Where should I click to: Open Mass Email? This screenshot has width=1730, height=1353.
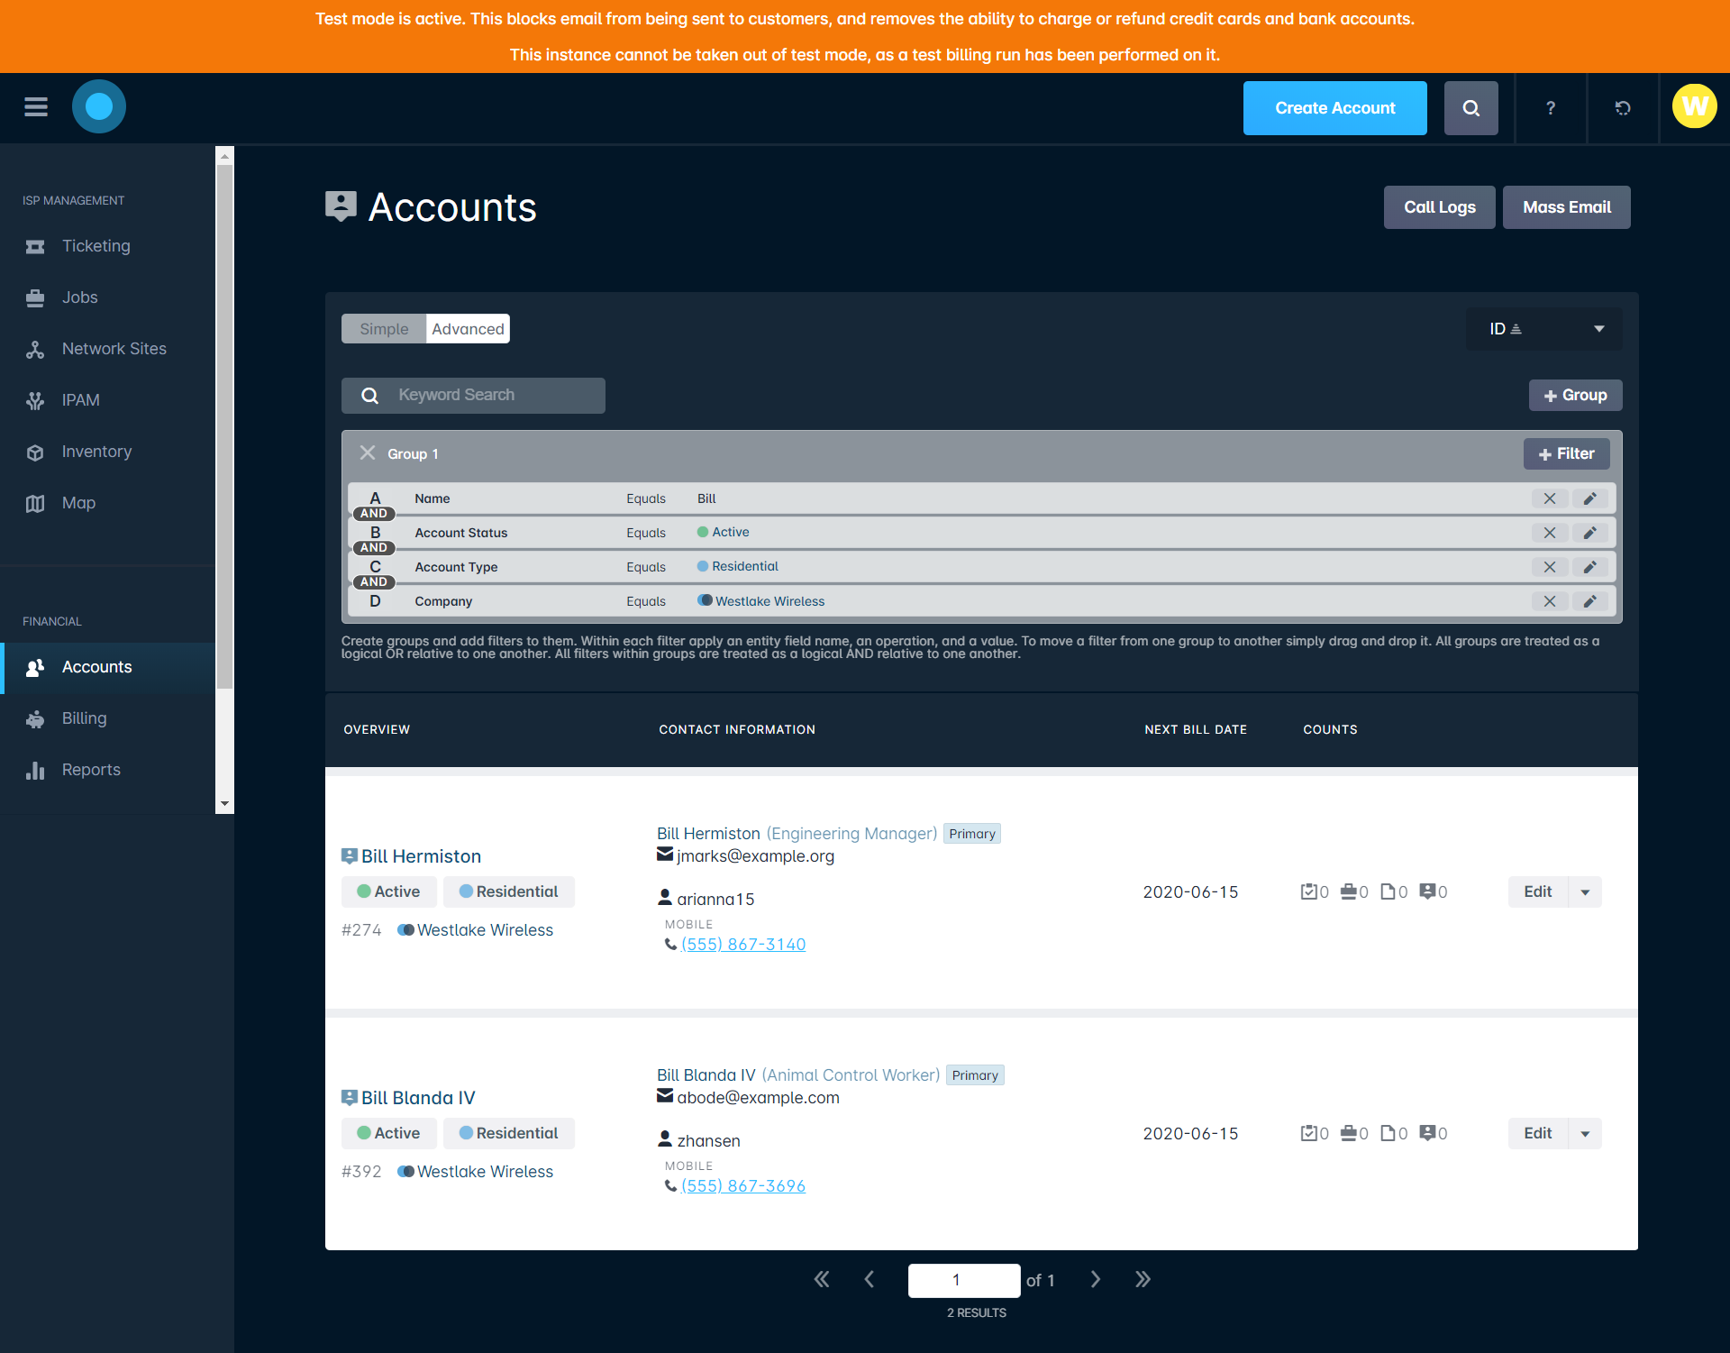click(1567, 207)
